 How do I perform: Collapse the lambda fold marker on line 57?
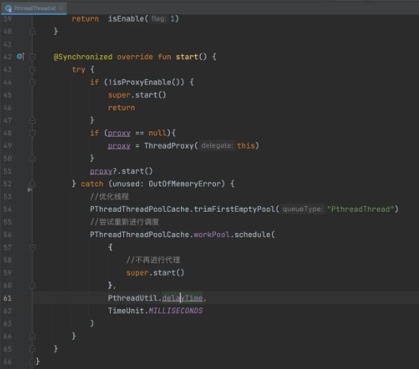pos(32,247)
